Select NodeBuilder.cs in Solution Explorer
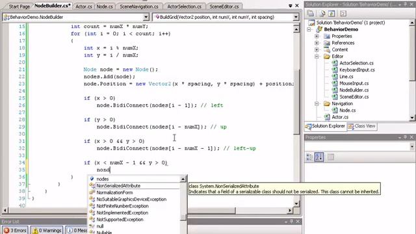Viewport: 416px width, 234px height. point(354,90)
